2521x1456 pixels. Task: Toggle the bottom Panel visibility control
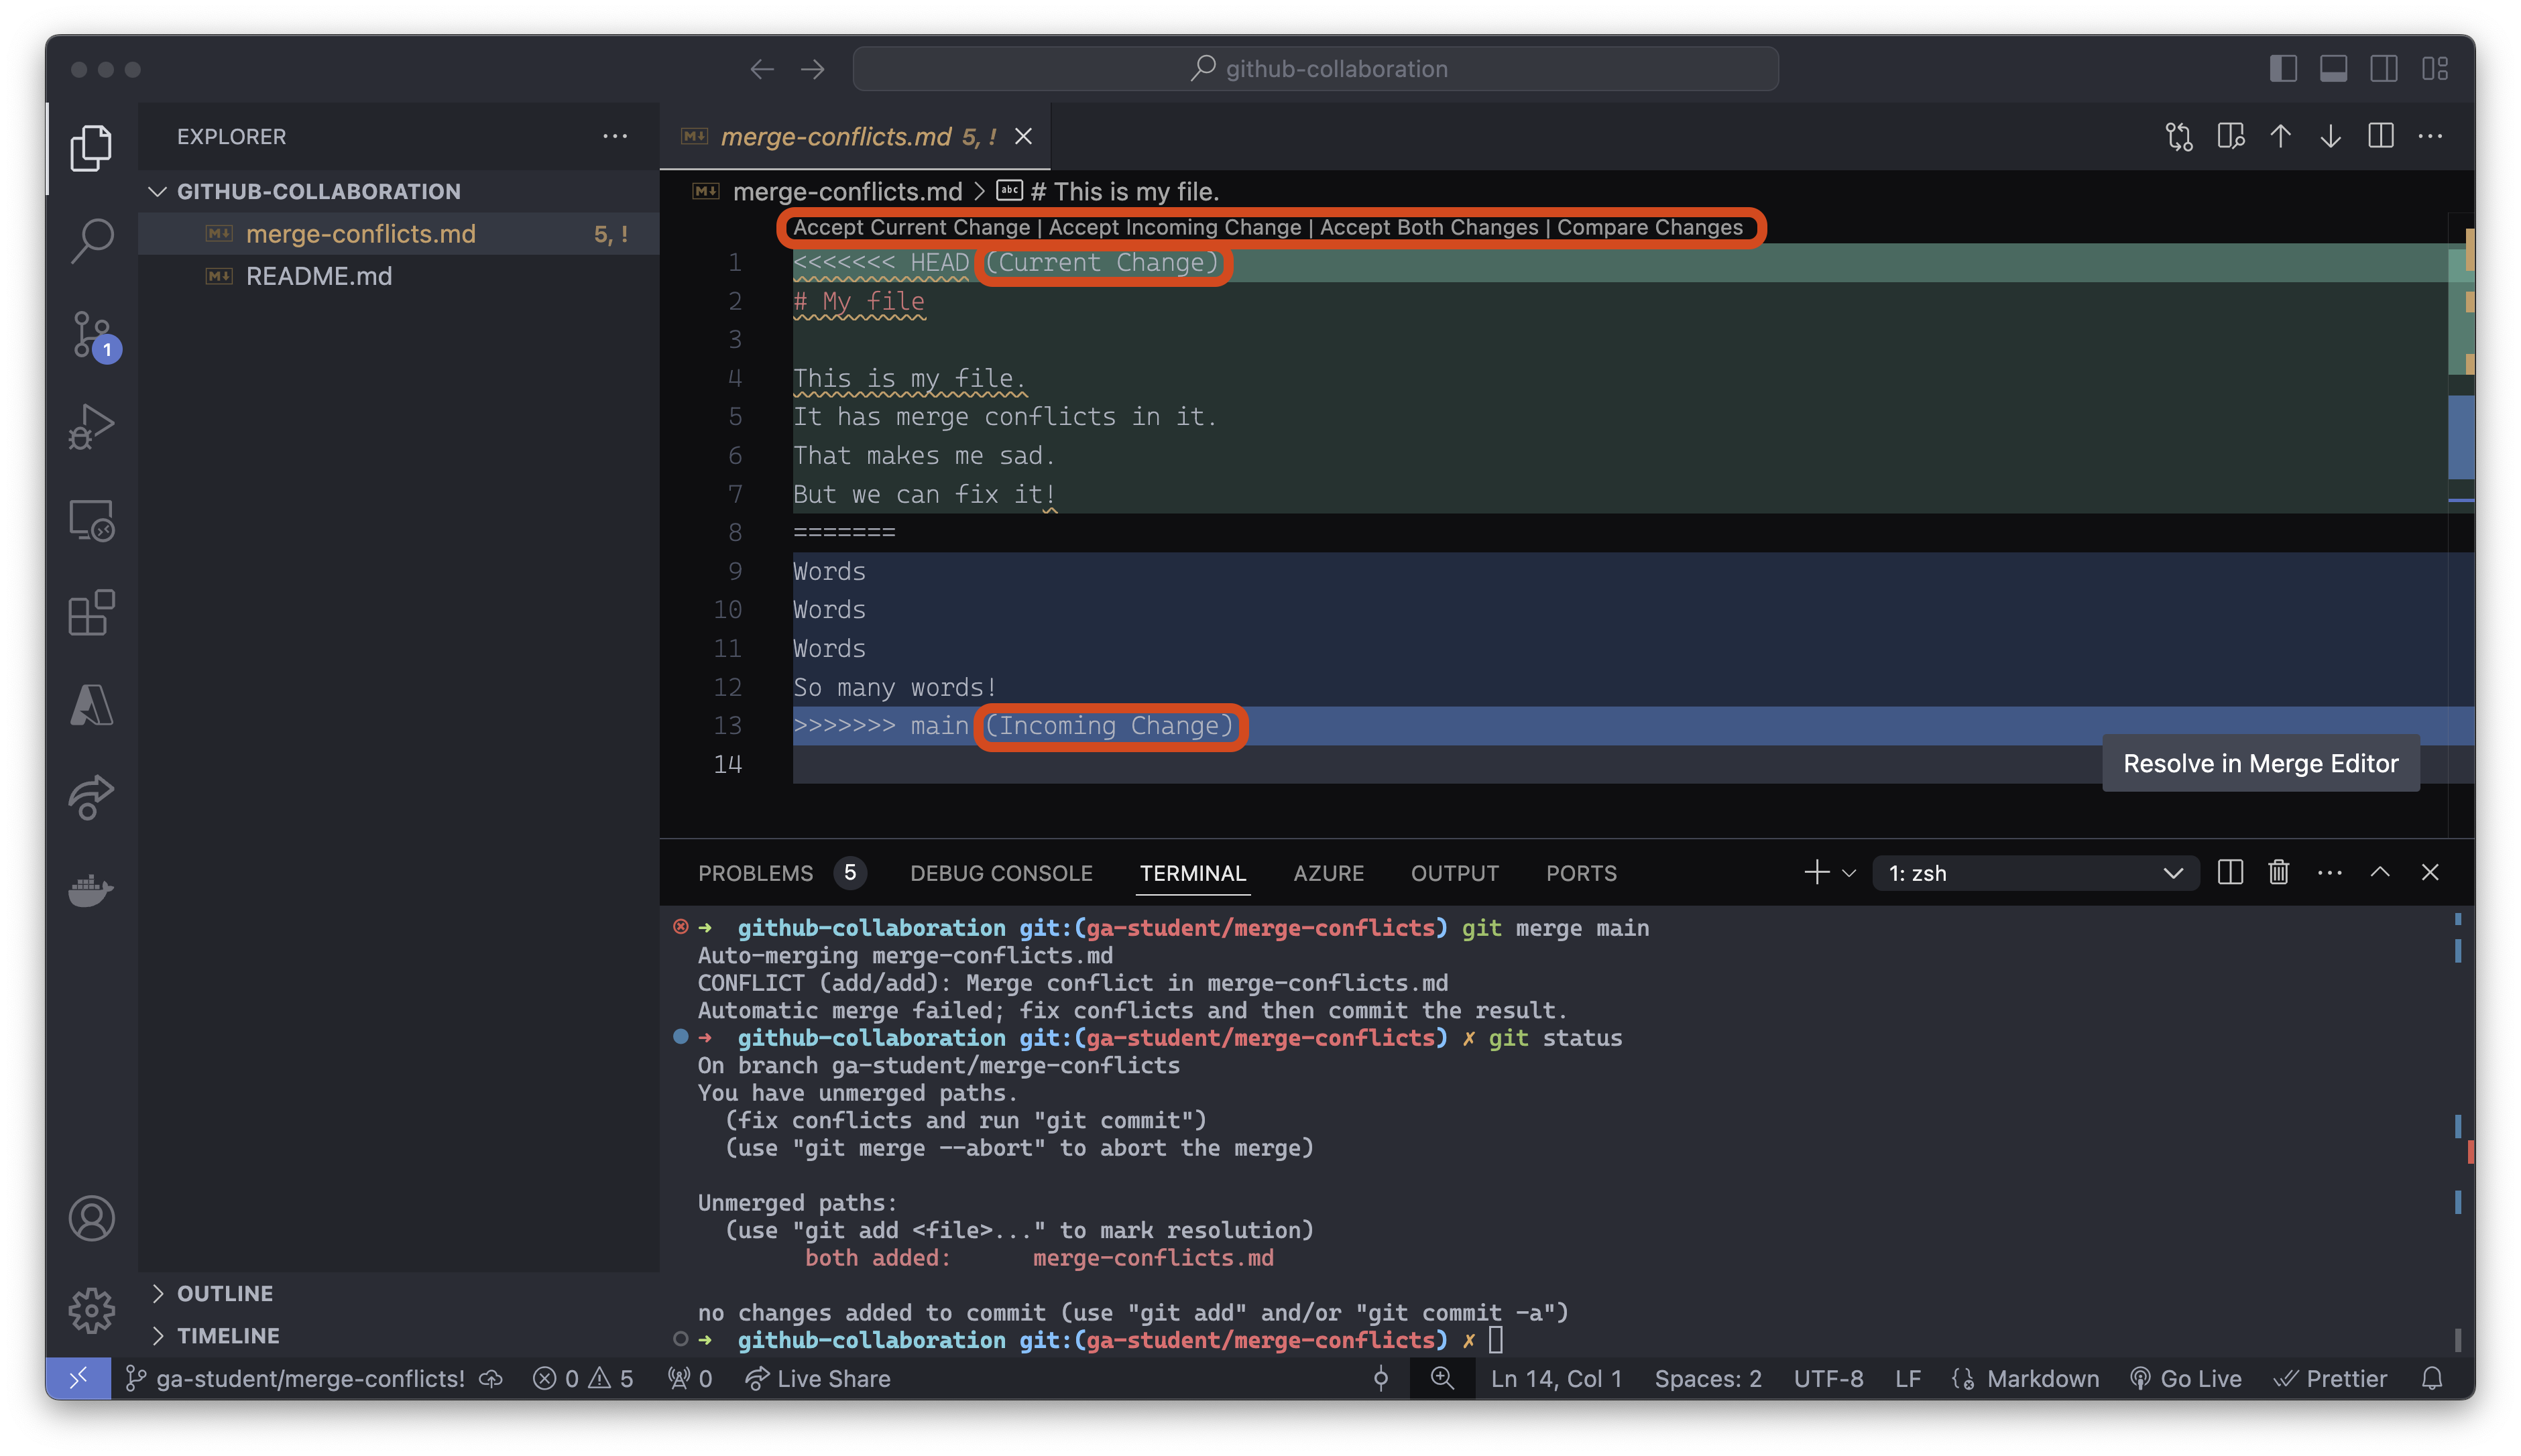pyautogui.click(x=2333, y=68)
